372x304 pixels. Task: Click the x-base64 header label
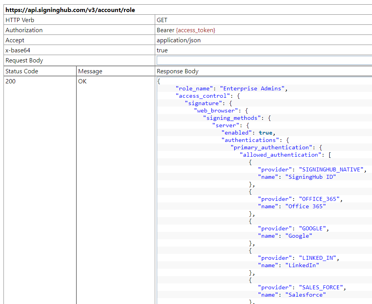click(18, 50)
